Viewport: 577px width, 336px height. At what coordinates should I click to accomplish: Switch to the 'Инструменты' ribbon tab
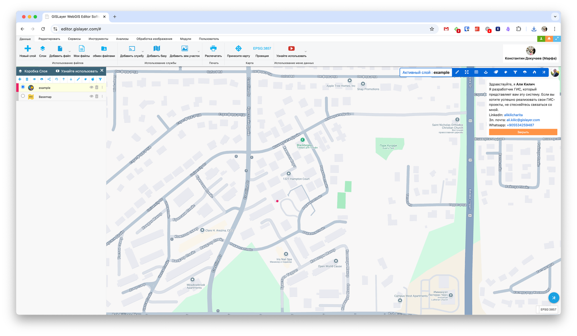(x=98, y=39)
